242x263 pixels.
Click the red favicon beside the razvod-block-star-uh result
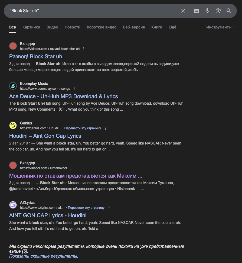tap(13, 46)
